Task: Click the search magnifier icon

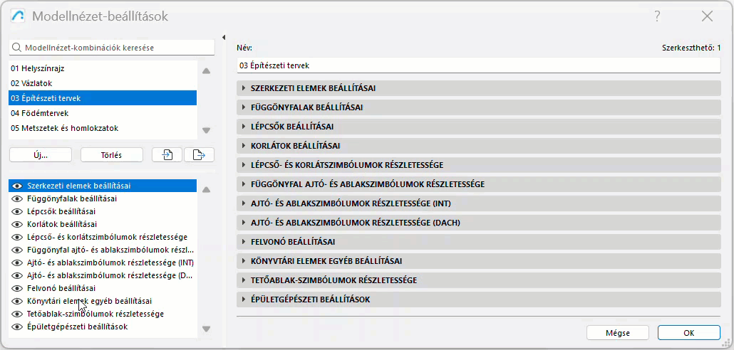Action: [17, 47]
